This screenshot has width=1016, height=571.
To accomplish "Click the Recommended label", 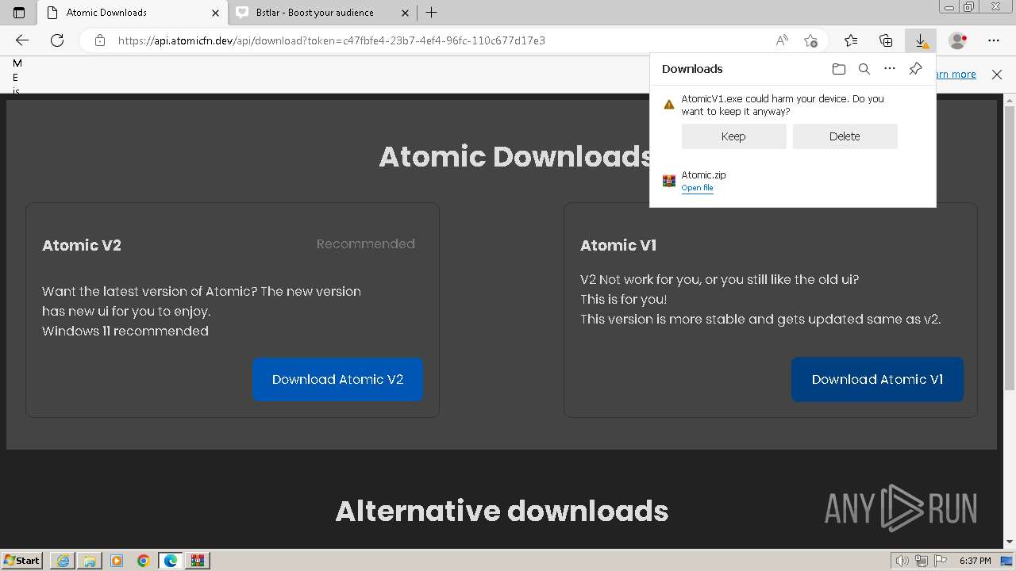I will (366, 243).
